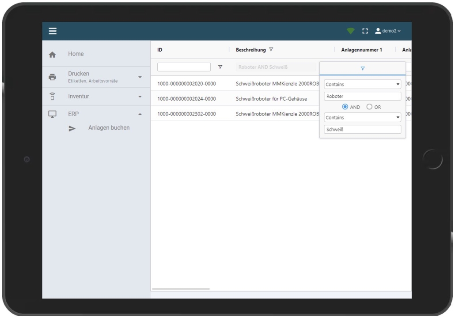Click the green connection status icon

click(351, 31)
